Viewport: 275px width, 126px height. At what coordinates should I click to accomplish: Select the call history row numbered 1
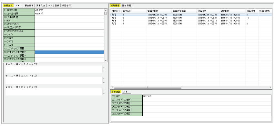click(191, 15)
